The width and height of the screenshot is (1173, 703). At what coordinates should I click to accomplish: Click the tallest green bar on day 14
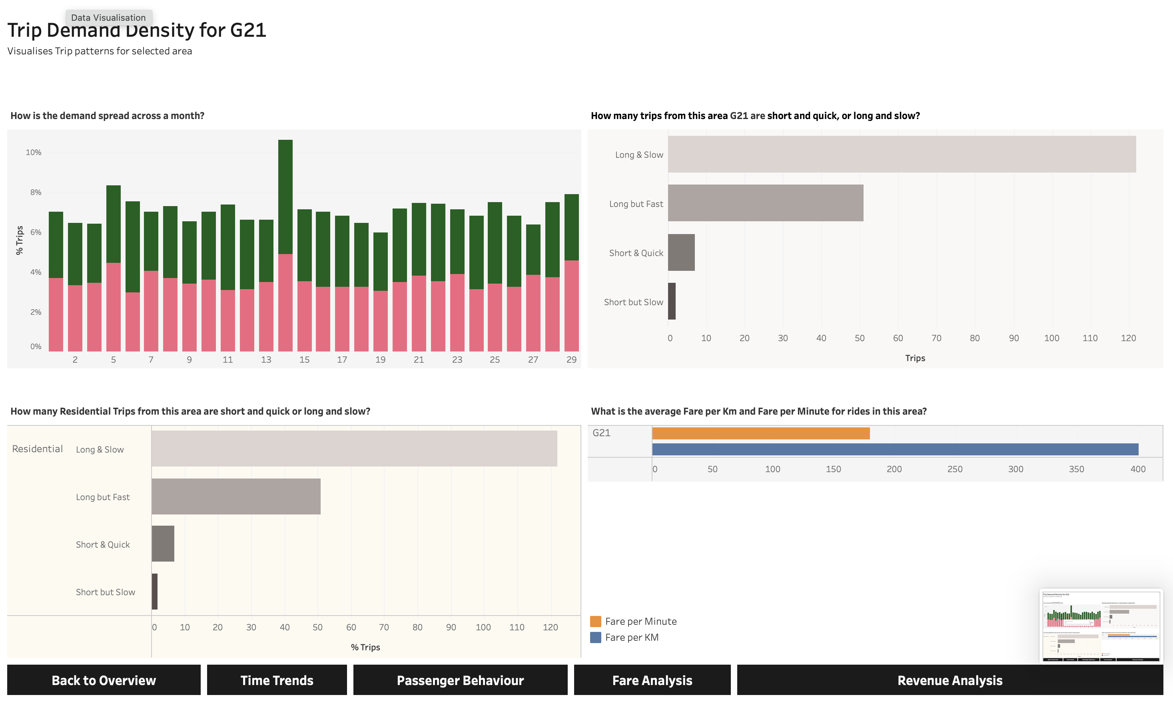[x=285, y=197]
